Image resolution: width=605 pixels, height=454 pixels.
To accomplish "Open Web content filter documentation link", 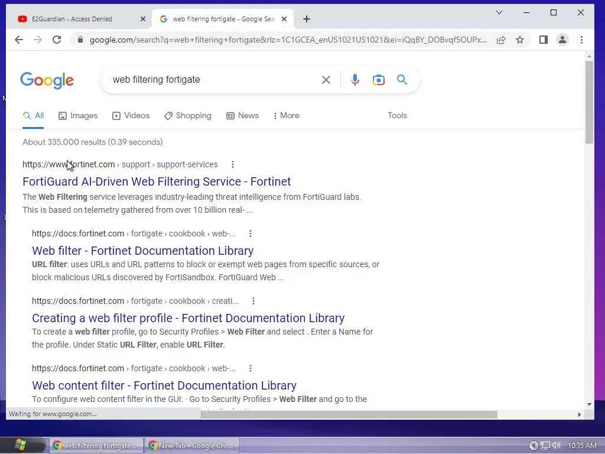I will 164,385.
